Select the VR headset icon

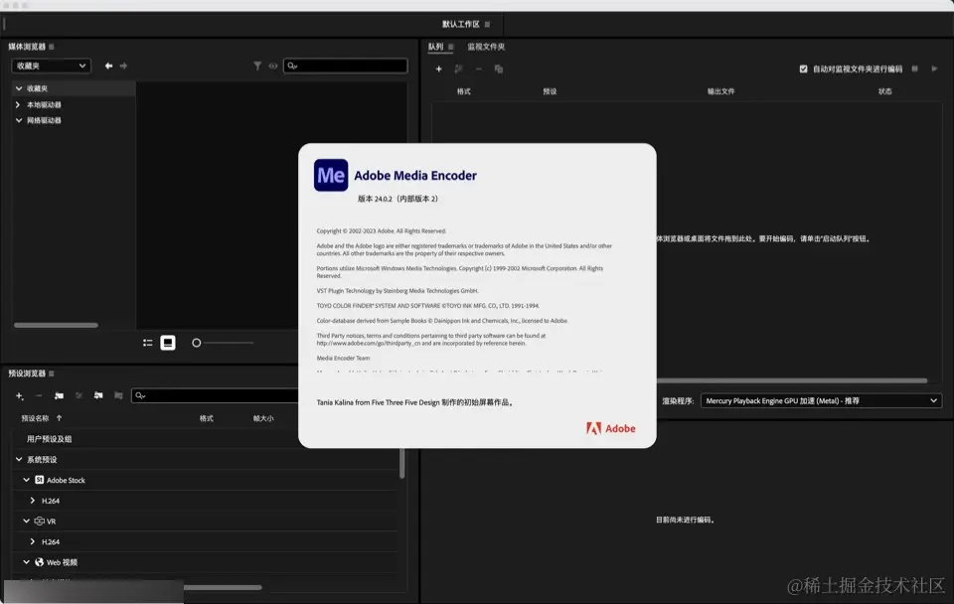pyautogui.click(x=40, y=522)
